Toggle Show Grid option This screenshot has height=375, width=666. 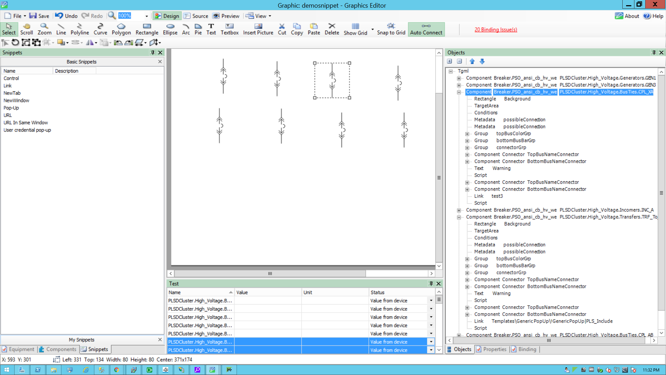pyautogui.click(x=355, y=29)
